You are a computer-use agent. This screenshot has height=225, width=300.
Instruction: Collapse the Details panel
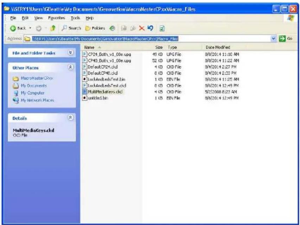pyautogui.click(x=71, y=118)
